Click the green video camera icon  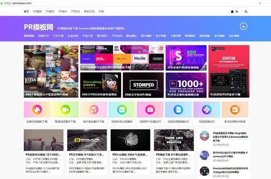[x=65, y=110]
